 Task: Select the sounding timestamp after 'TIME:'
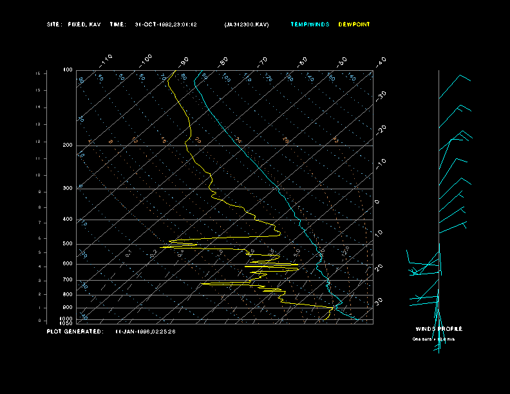166,24
